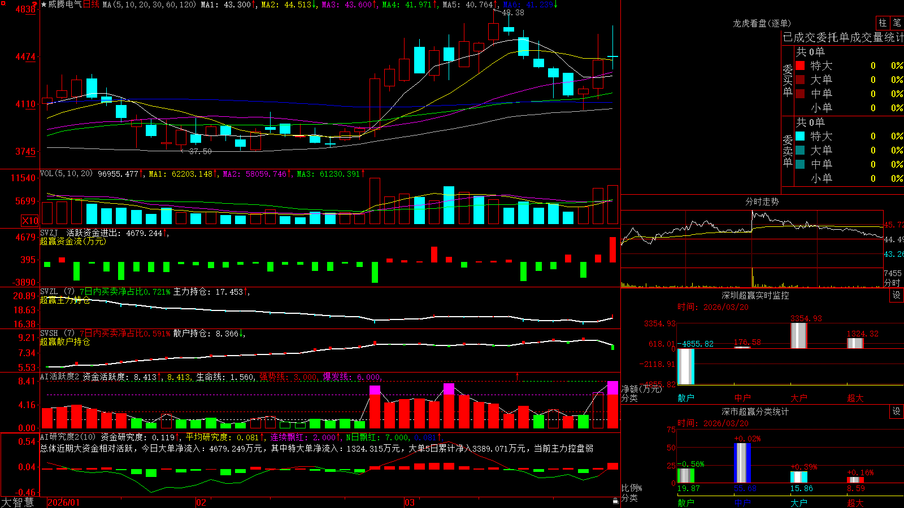The height and width of the screenshot is (508, 904).
Task: Click the teal 中单 sell-order swatch
Action: [x=800, y=164]
